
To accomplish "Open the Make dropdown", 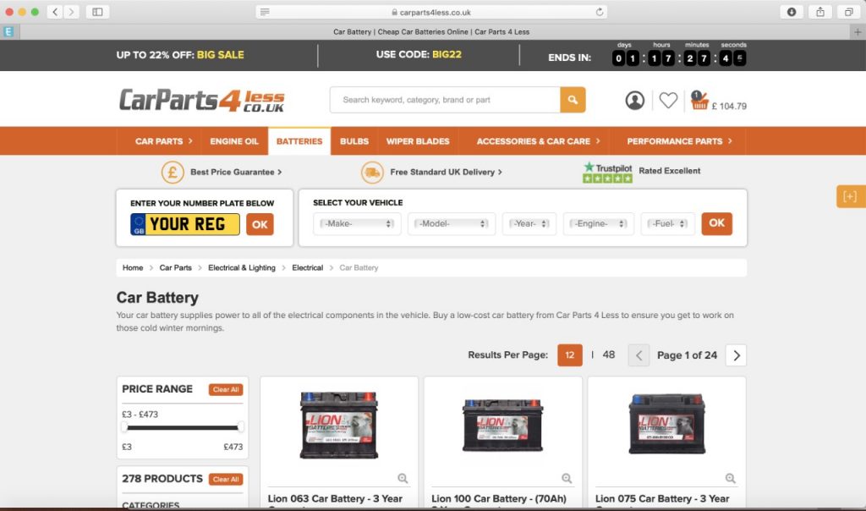I will [x=358, y=223].
